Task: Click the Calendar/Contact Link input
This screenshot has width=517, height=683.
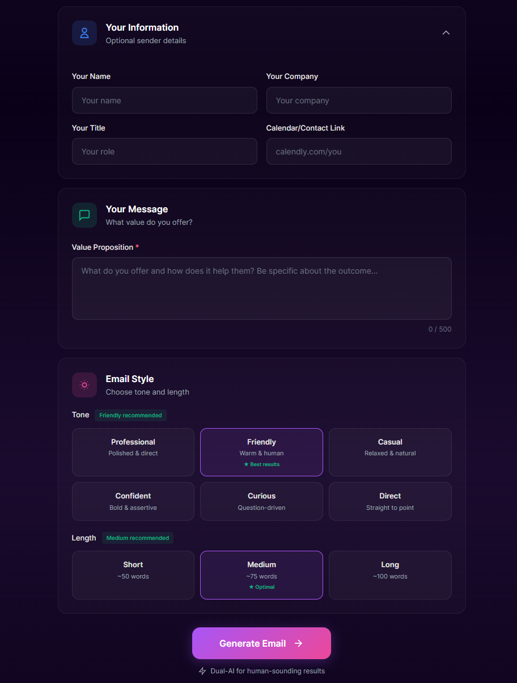Action: click(359, 151)
